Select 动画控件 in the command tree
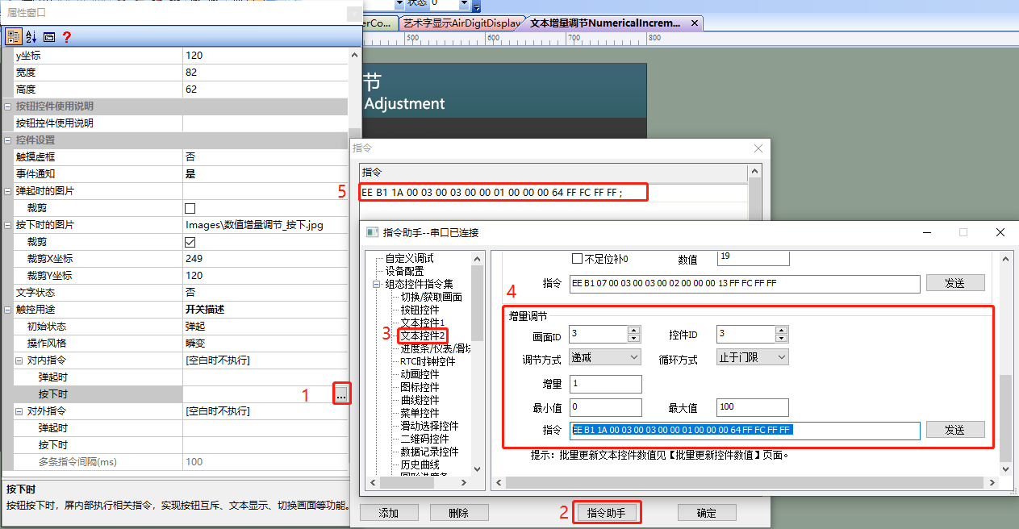Image resolution: width=1019 pixels, height=529 pixels. pos(420,374)
